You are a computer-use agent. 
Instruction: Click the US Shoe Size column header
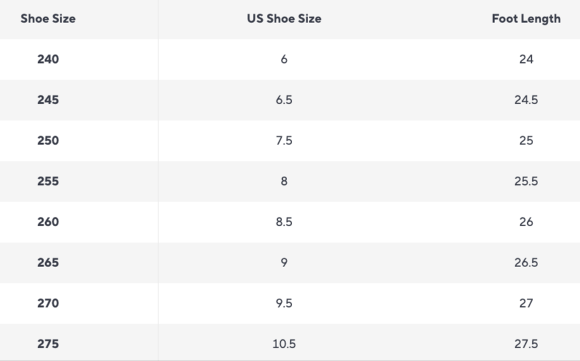(x=284, y=18)
